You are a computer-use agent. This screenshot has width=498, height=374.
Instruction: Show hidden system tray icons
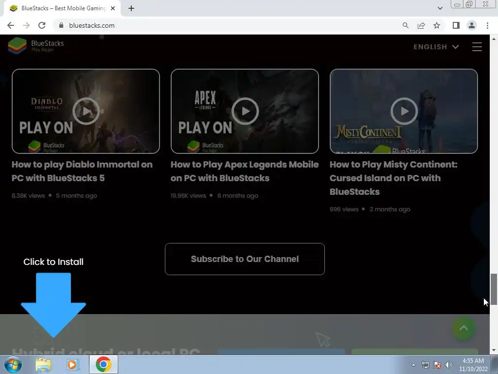coord(413,365)
